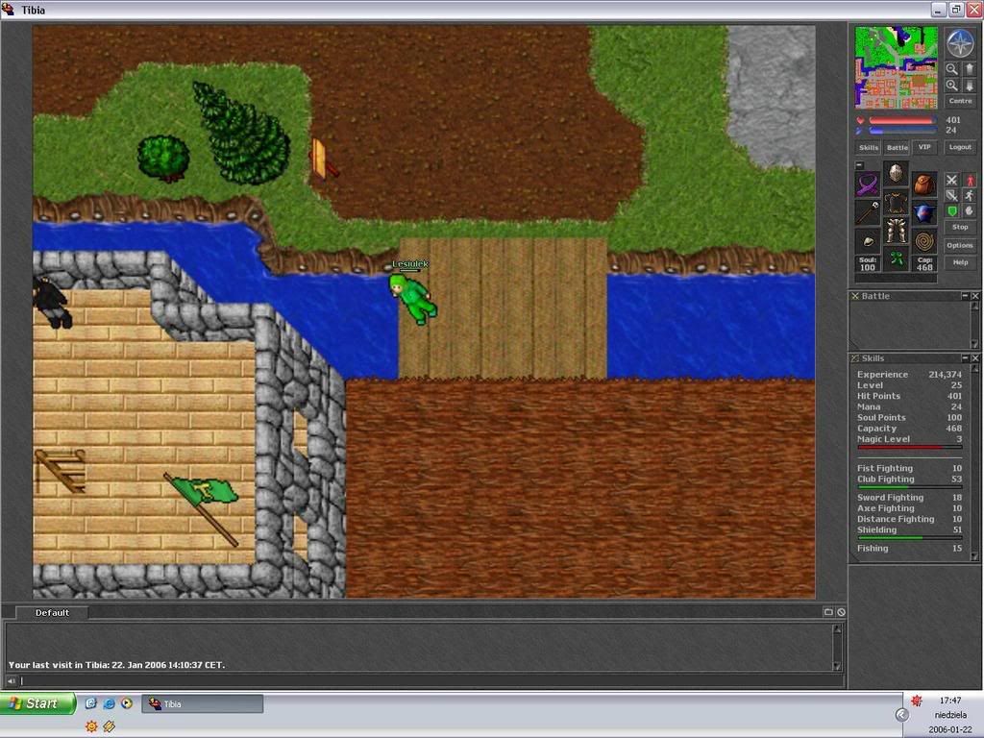
Task: Zoom in the minimap
Action: (x=952, y=86)
